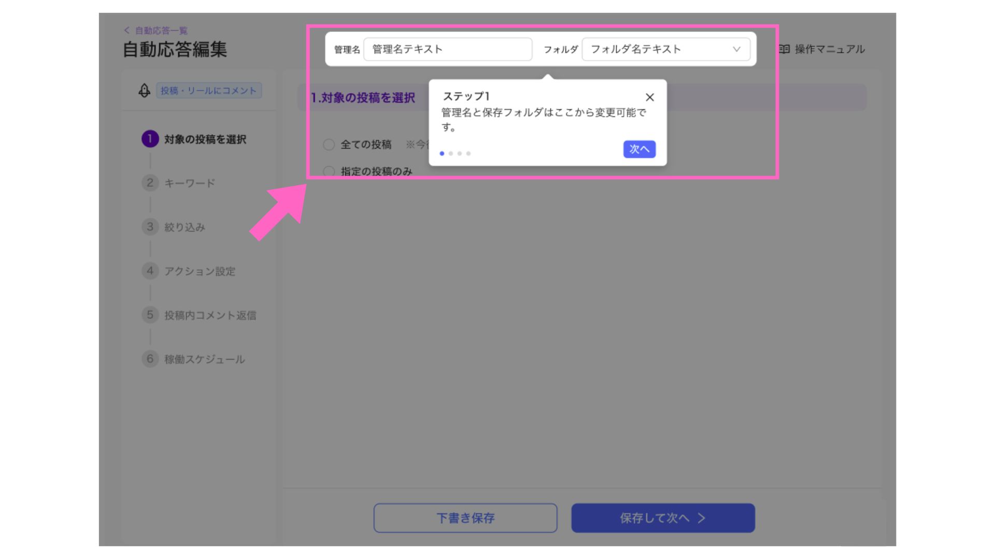This screenshot has width=995, height=559.
Task: Go to the 投稿内コメント返信 step
Action: click(x=210, y=315)
